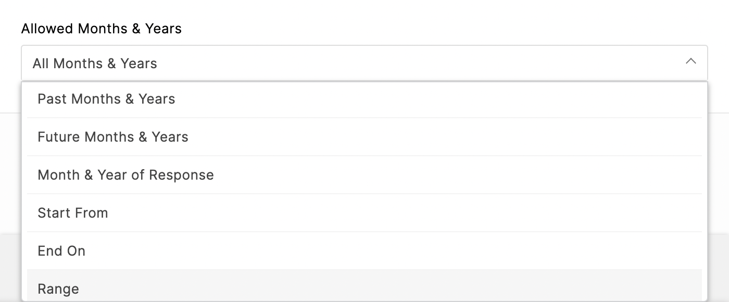Define a custom Range of months
Viewport: 729px width, 302px height.
tap(58, 289)
